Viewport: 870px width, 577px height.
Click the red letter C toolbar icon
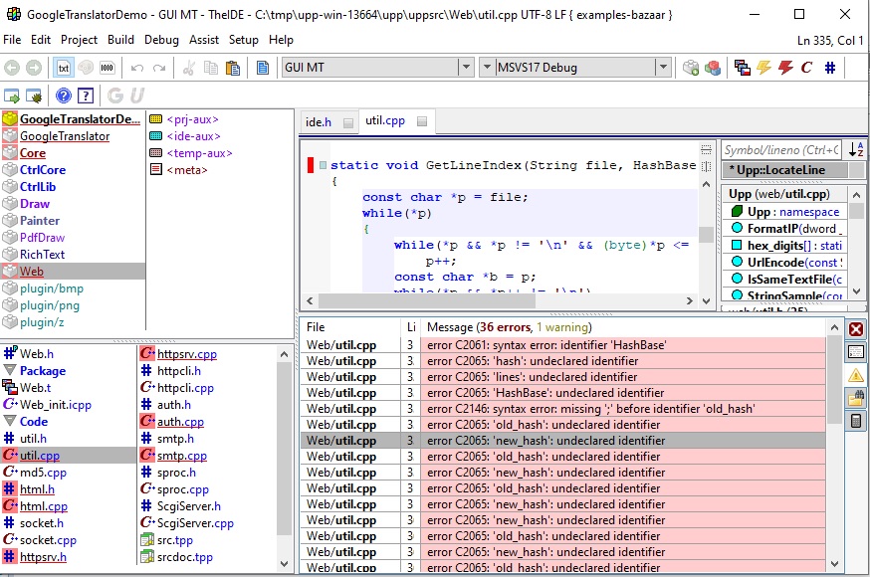(x=806, y=68)
